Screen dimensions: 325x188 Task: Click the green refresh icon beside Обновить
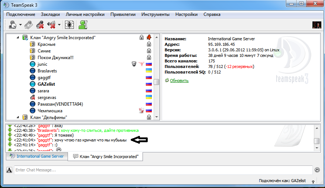click(x=167, y=80)
